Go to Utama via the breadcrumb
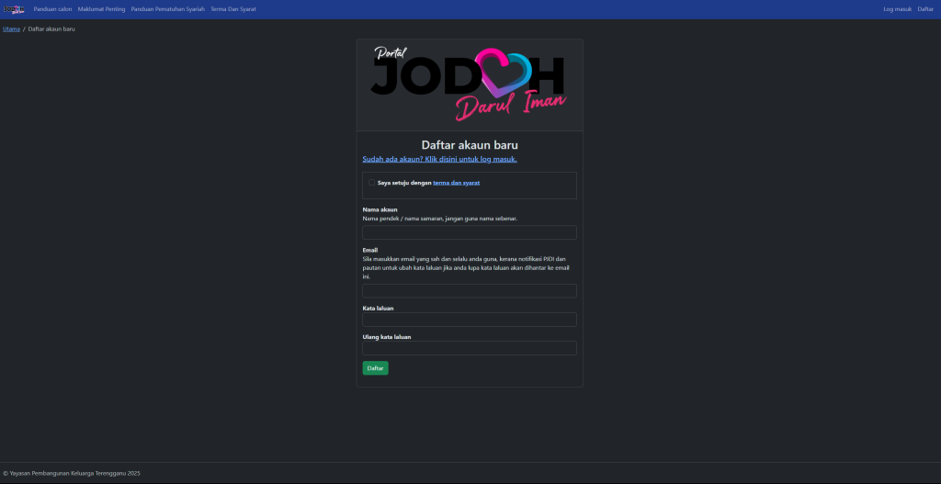The image size is (941, 484). pyautogui.click(x=11, y=29)
